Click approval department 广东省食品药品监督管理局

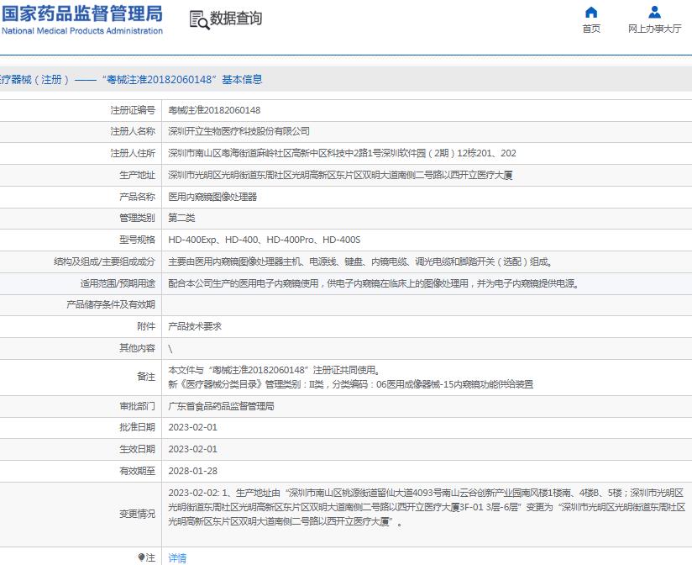pos(221,406)
